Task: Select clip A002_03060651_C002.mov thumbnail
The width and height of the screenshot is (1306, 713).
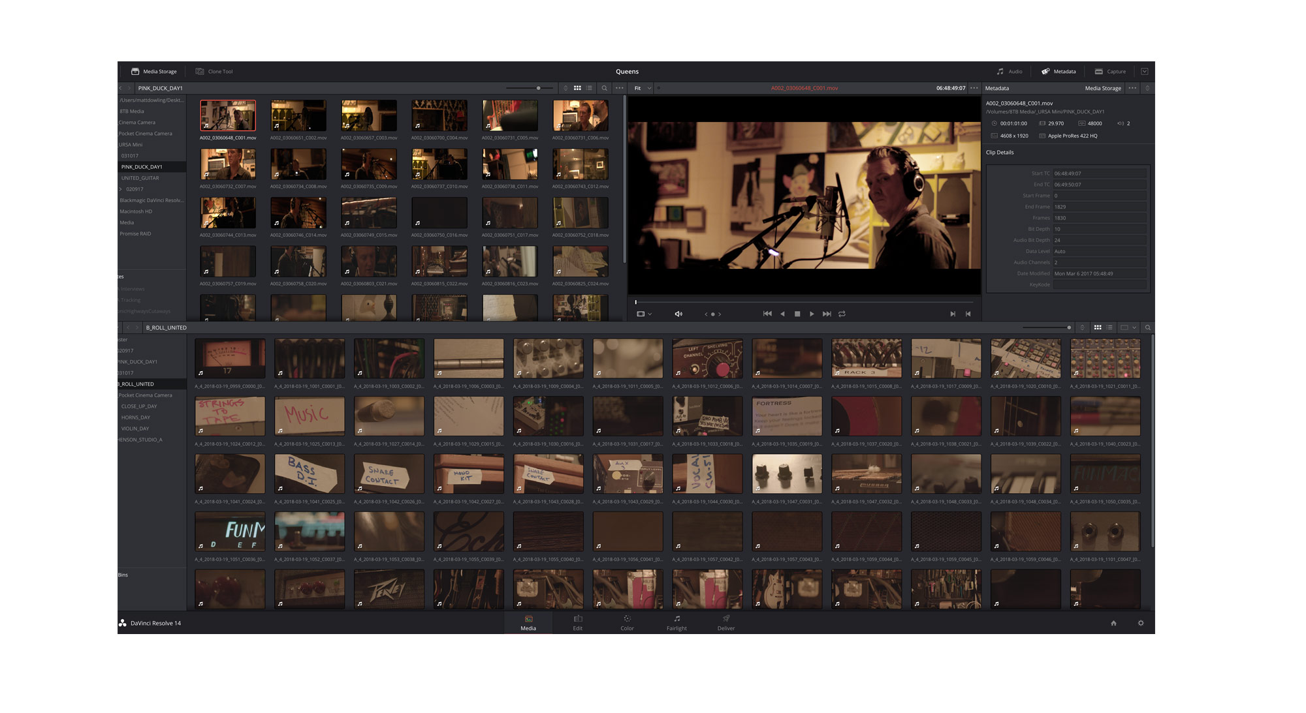Action: click(298, 115)
